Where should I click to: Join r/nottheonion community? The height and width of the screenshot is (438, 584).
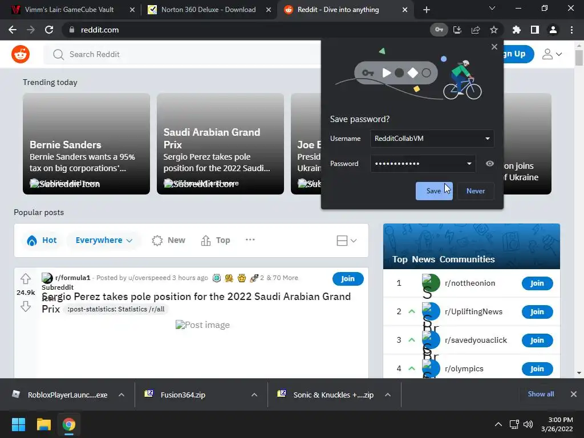click(537, 283)
